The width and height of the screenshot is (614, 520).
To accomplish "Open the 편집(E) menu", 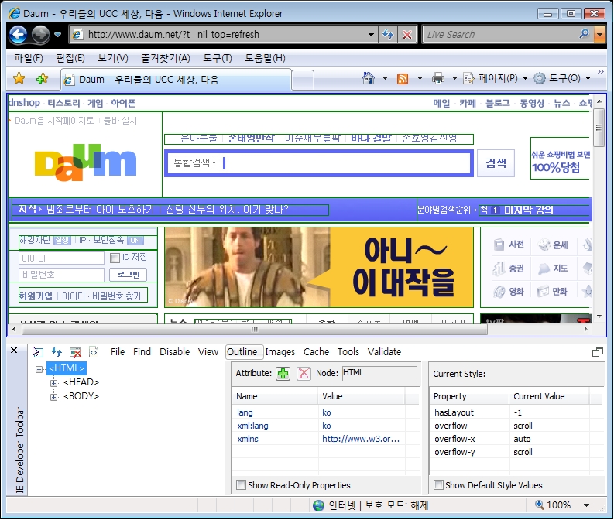I will [70, 58].
